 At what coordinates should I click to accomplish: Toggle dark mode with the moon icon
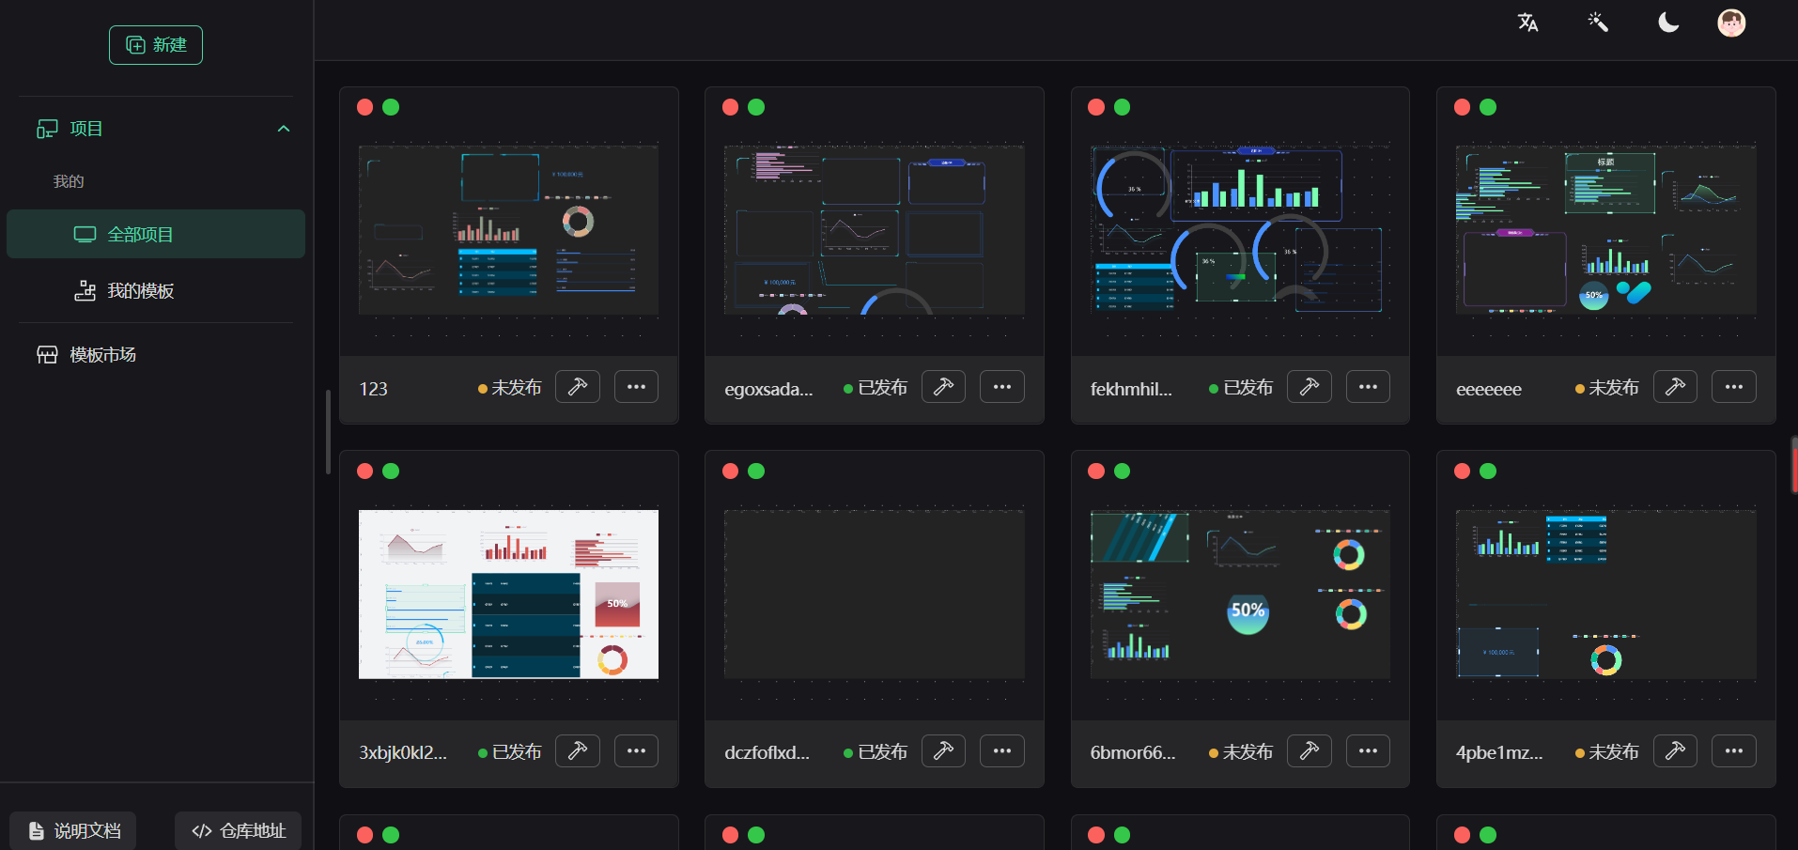1667,22
